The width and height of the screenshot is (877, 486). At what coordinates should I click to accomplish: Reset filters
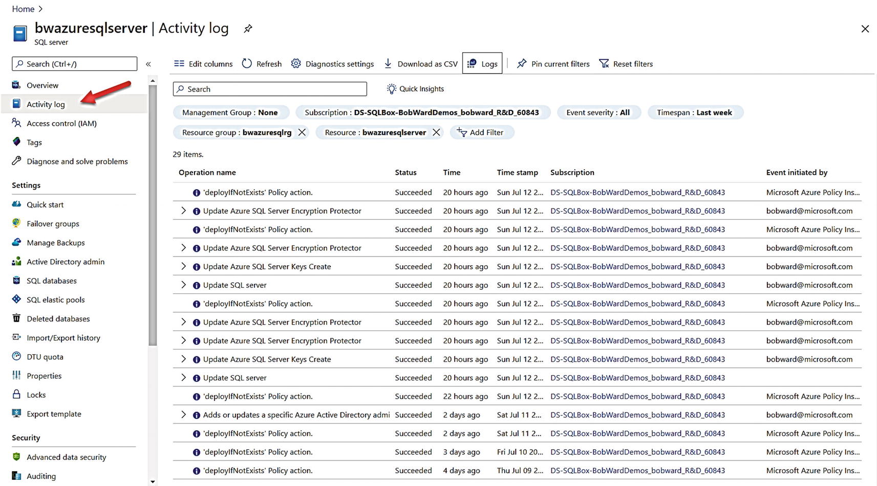point(626,64)
